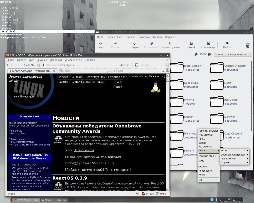Click Найти search icon in file browser

click(x=227, y=43)
